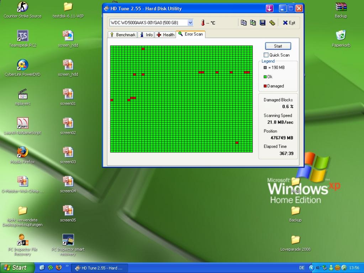Click the copy screenshot to clipboard icon
This screenshot has height=273, width=364.
pyautogui.click(x=253, y=22)
